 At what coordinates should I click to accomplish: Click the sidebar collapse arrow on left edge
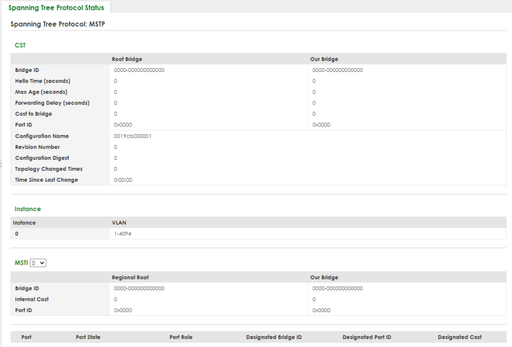1,163
